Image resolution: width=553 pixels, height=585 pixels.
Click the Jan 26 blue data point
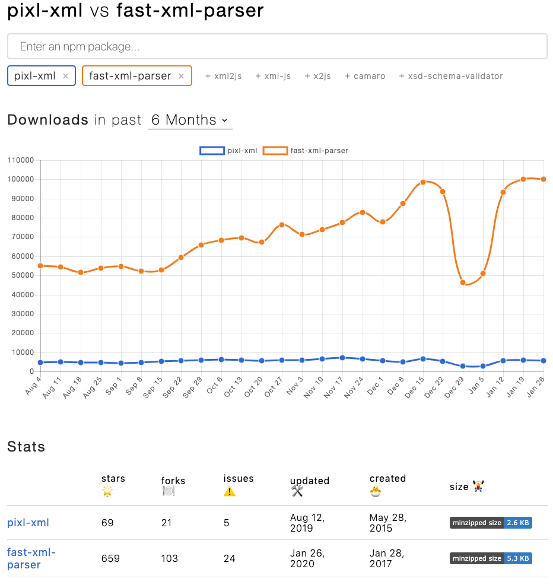point(544,361)
